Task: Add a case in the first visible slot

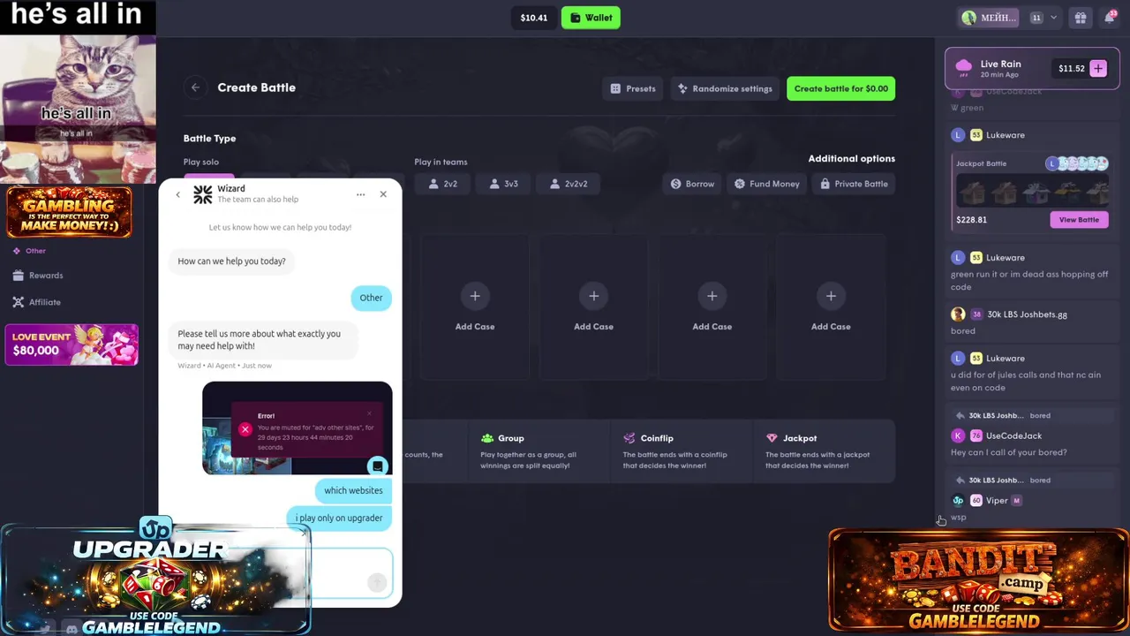Action: click(x=475, y=307)
